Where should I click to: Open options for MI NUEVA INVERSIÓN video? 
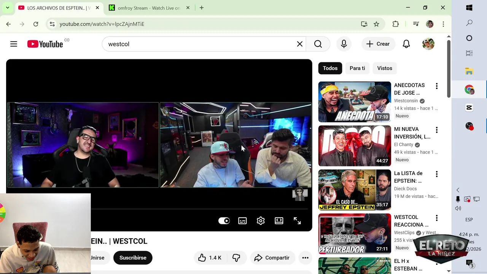point(436,130)
